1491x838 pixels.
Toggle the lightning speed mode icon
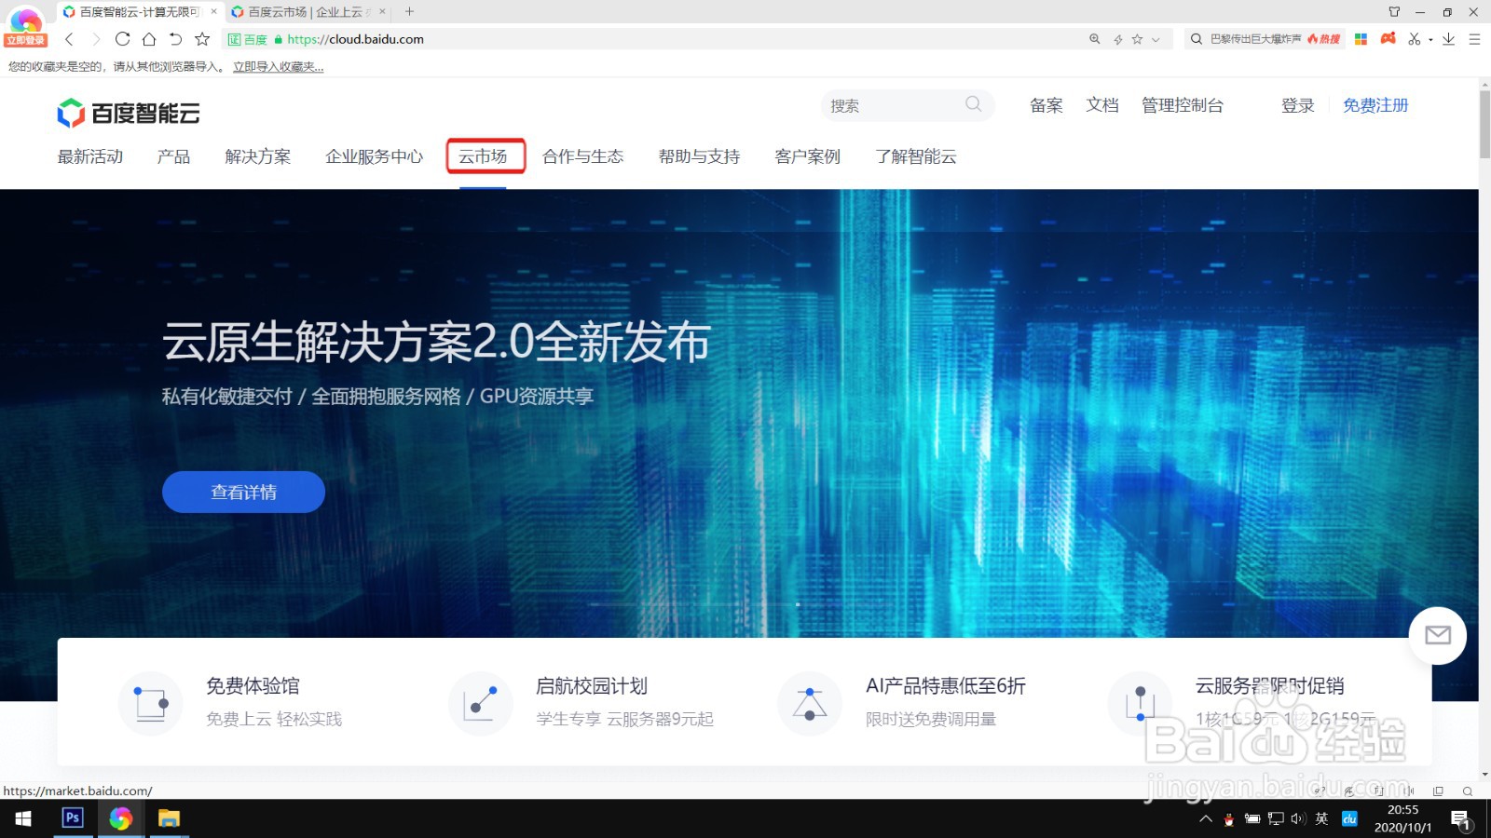[x=1117, y=39]
